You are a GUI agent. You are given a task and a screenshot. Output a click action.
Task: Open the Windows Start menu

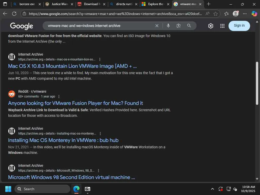[x=8, y=189]
